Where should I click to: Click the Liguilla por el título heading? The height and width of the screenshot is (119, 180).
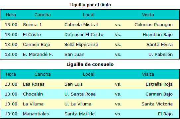pos(90,5)
